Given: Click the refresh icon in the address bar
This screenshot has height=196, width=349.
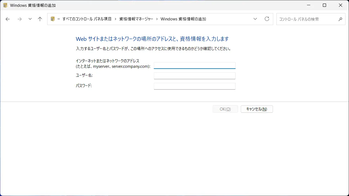Looking at the screenshot, I should coord(267,19).
